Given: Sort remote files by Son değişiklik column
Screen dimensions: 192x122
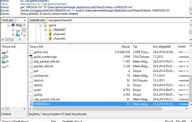Looking at the screenshot, I should point(162,47).
